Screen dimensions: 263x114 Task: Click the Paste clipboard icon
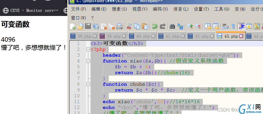tap(145, 26)
